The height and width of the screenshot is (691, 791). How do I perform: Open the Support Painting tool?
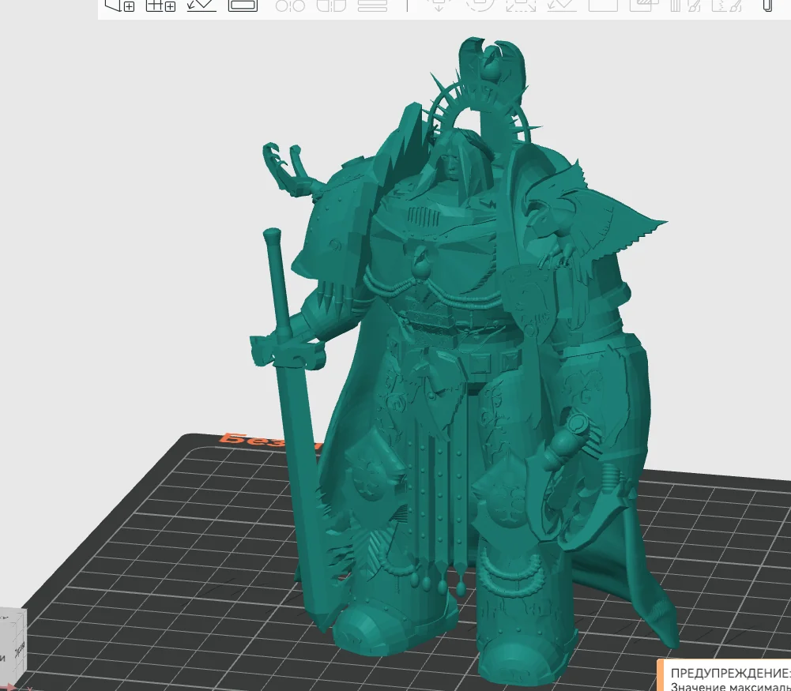pyautogui.click(x=685, y=6)
